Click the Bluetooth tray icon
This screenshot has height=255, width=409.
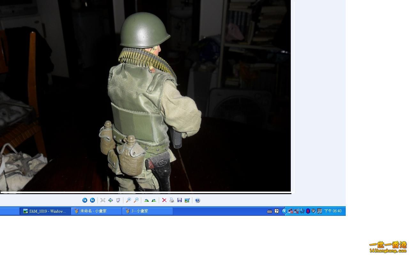tap(308, 211)
